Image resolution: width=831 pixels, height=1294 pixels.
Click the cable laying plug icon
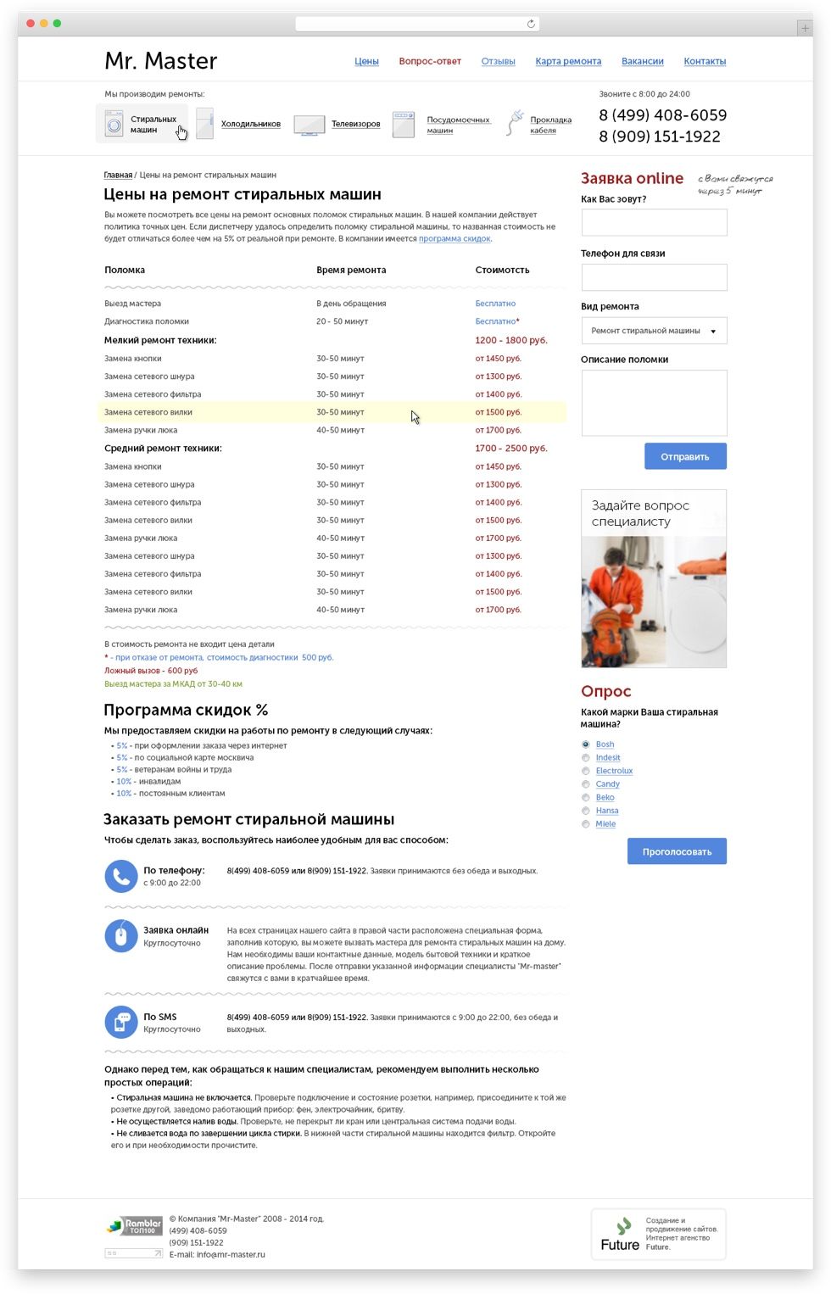[x=515, y=123]
